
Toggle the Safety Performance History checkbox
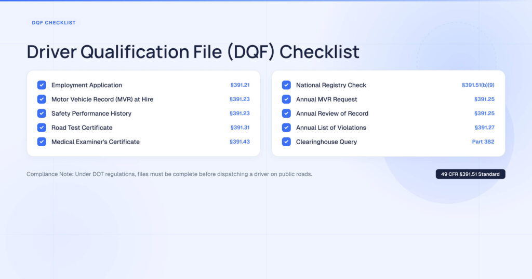(42, 114)
